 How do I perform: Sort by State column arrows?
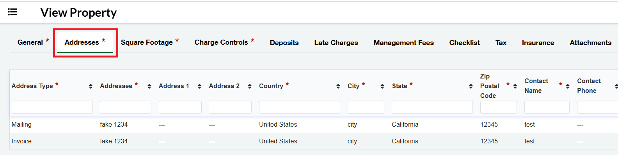471,86
